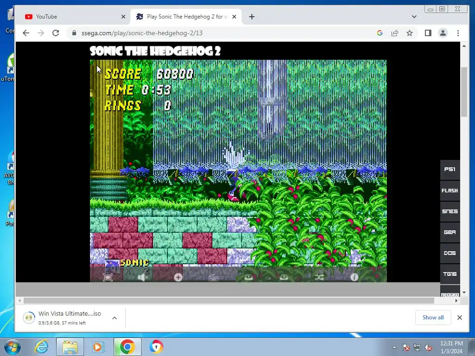The height and width of the screenshot is (356, 475).
Task: Show hidden system tray icons
Action: pyautogui.click(x=394, y=348)
